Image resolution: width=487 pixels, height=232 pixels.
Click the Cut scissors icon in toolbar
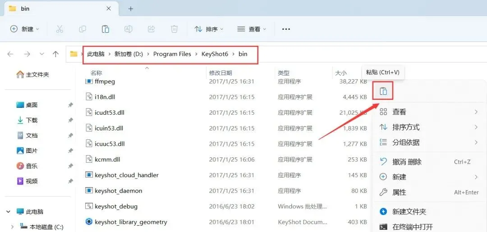[60, 29]
